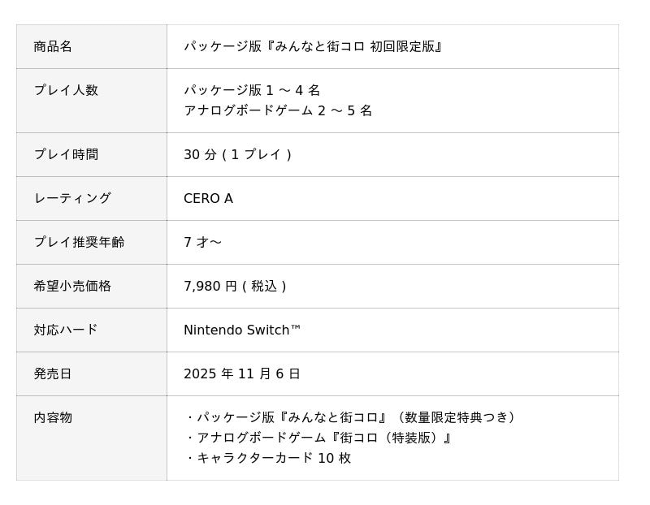
Task: Click the Nintendo Switch™ platform text
Action: tap(242, 330)
